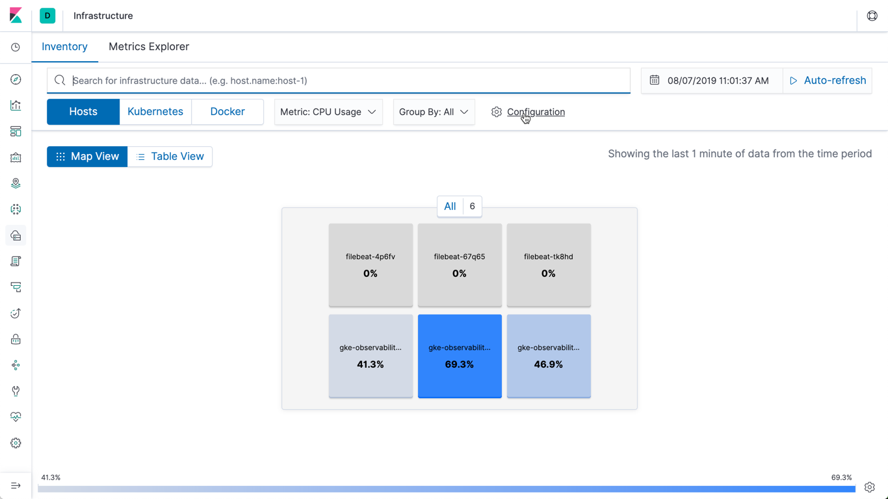The width and height of the screenshot is (888, 499).
Task: Open the Dev Tools wrench icon
Action: [x=16, y=390]
